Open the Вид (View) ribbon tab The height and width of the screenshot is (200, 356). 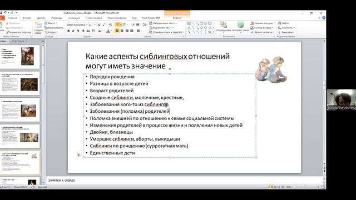tap(134, 18)
